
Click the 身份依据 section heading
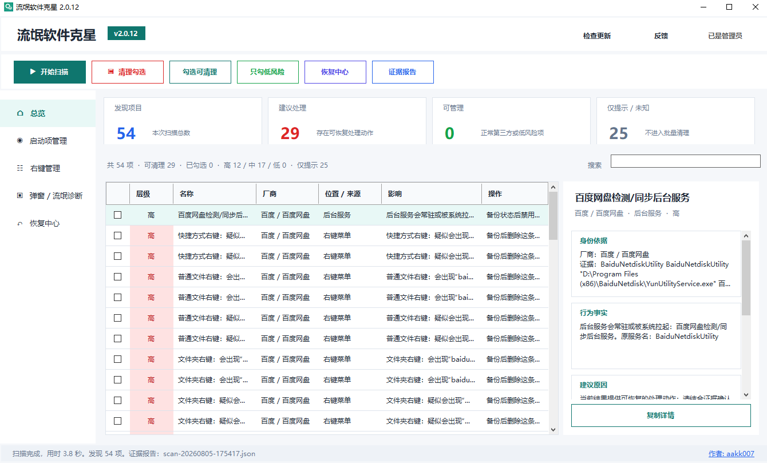click(594, 241)
